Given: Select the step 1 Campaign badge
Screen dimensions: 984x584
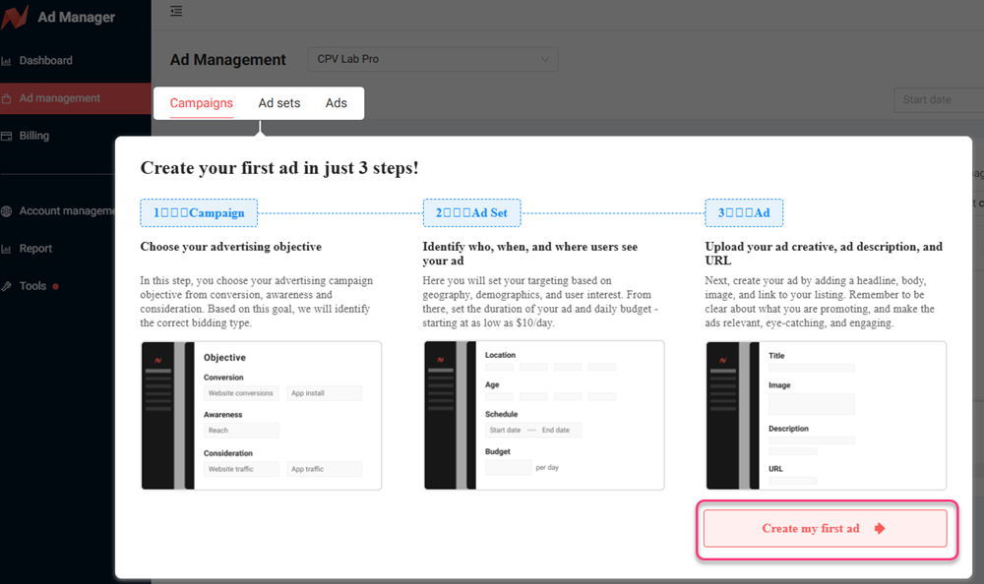Looking at the screenshot, I should tap(199, 212).
